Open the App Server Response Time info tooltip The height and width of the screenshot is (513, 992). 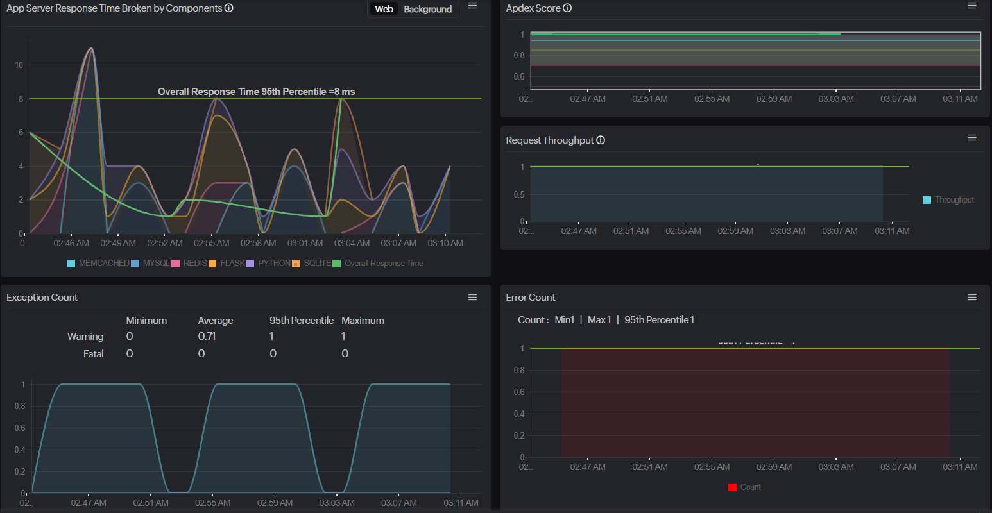[229, 8]
